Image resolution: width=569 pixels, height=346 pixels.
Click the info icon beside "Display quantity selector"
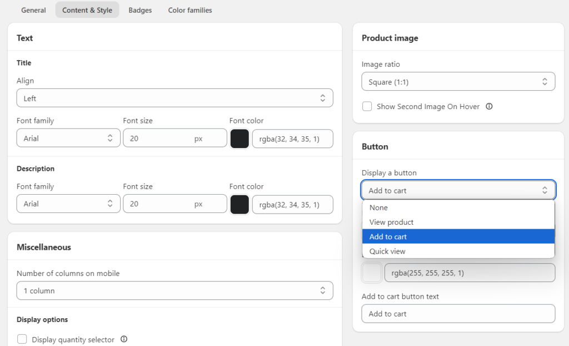[123, 339]
